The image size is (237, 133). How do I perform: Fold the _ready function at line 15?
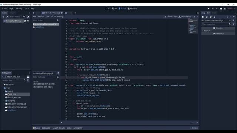[x=68, y=57]
